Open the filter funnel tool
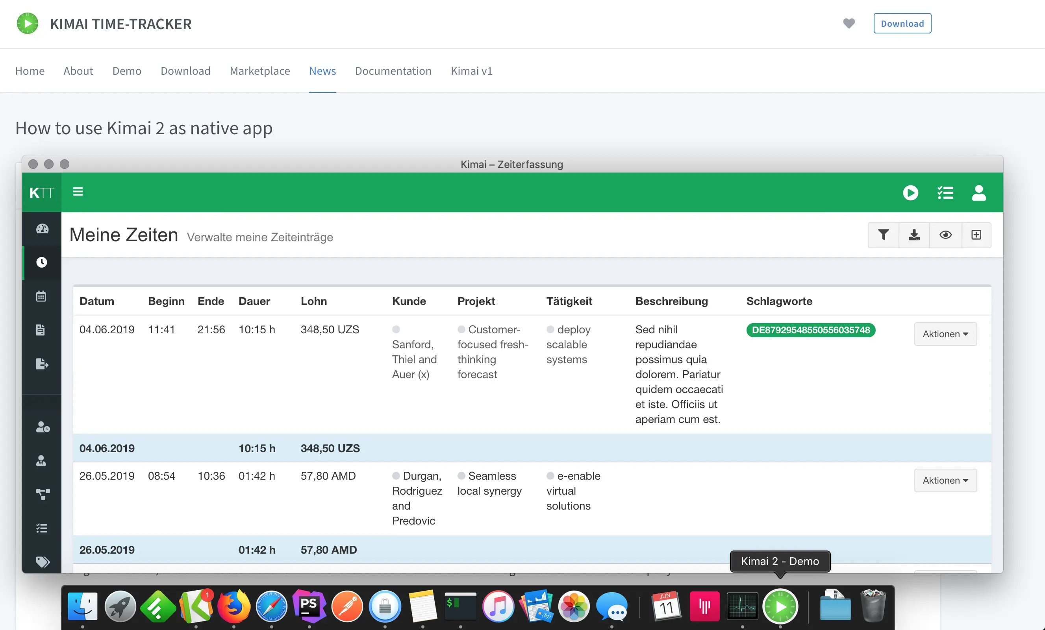1045x630 pixels. click(884, 235)
